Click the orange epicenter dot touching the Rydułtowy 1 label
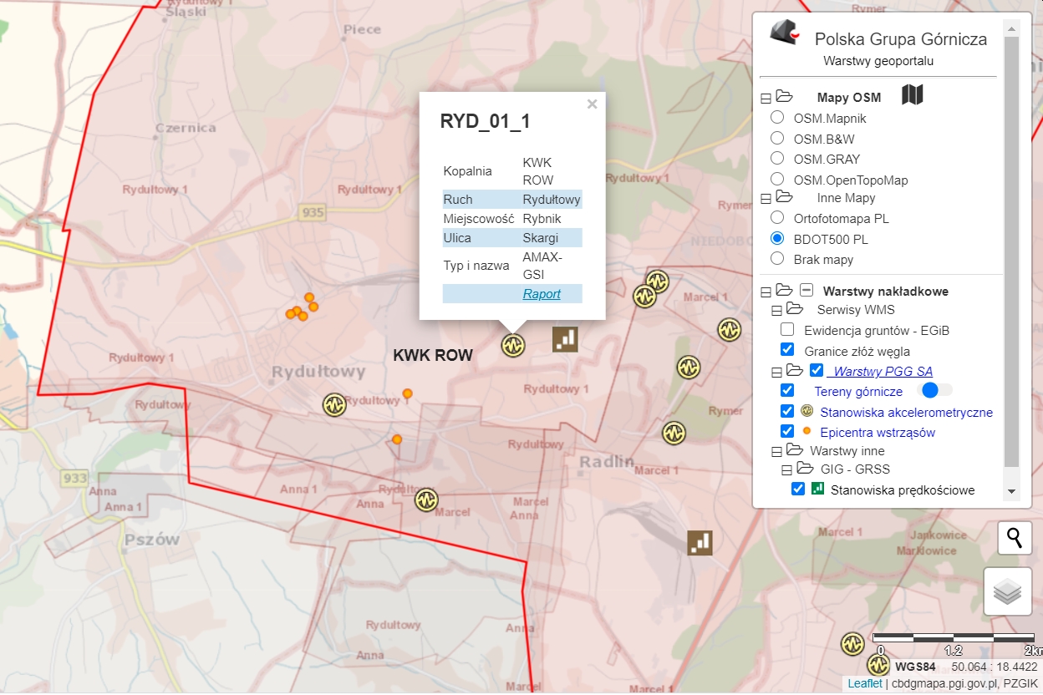This screenshot has height=695, width=1043. pos(407,393)
